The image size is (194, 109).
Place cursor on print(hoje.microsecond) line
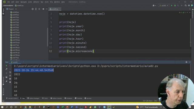[x=77, y=51]
